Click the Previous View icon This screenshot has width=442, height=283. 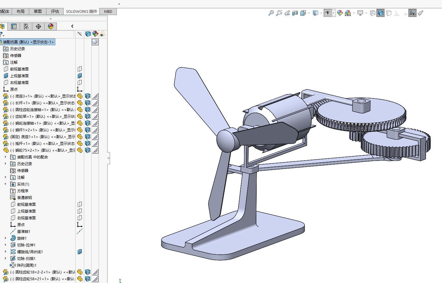[x=287, y=13]
